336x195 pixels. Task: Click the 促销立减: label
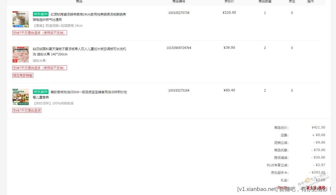tap(281, 143)
